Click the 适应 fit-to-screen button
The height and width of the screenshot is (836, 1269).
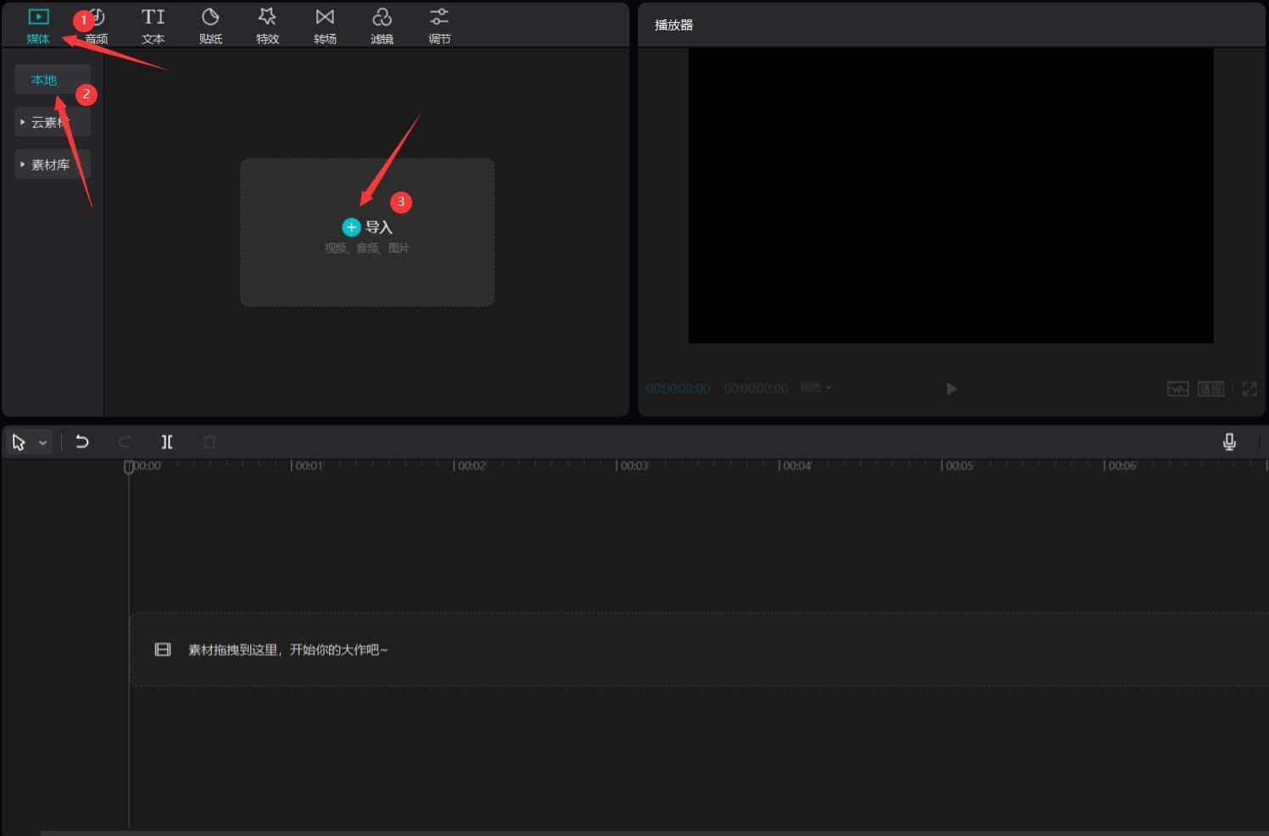pos(1210,388)
